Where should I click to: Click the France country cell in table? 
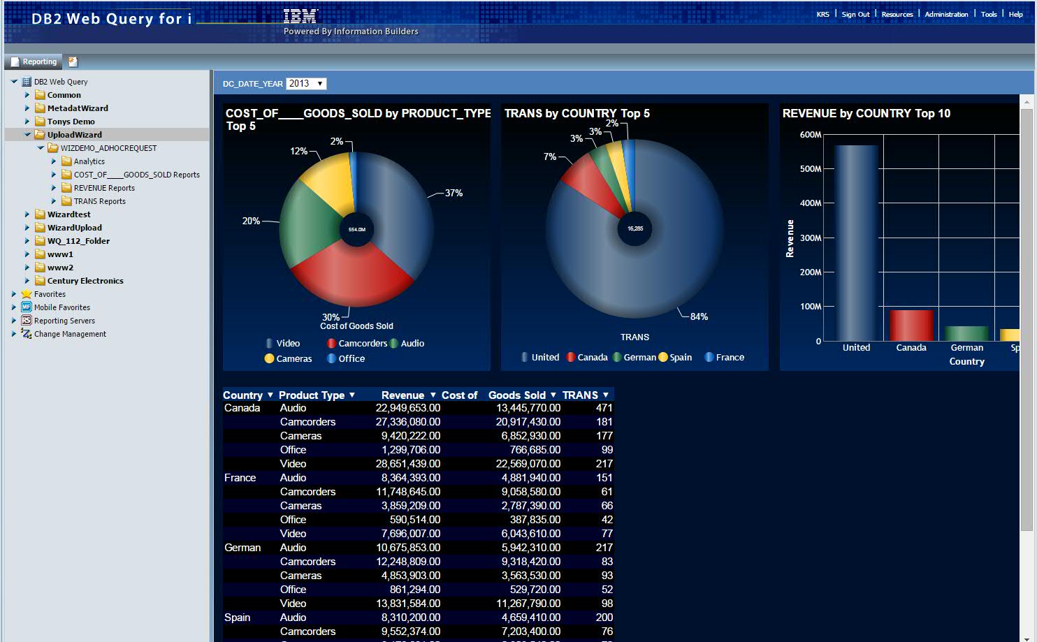(x=240, y=478)
